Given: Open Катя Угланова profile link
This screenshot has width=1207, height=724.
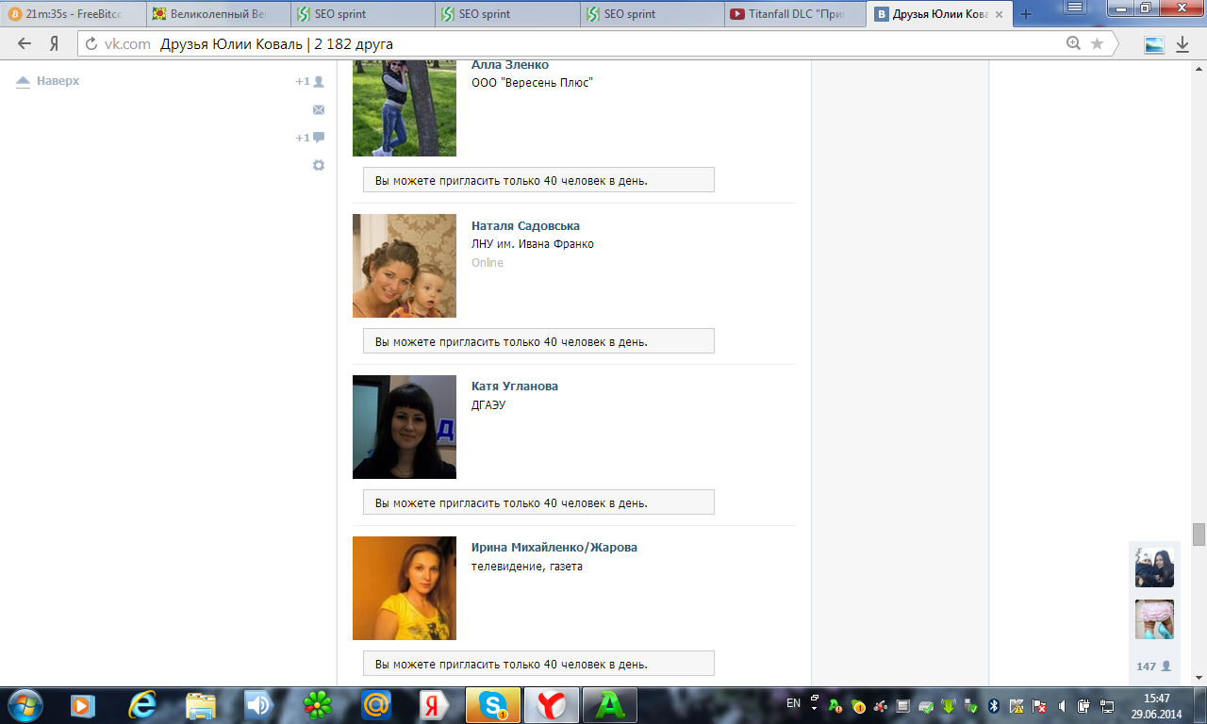Looking at the screenshot, I should (515, 387).
